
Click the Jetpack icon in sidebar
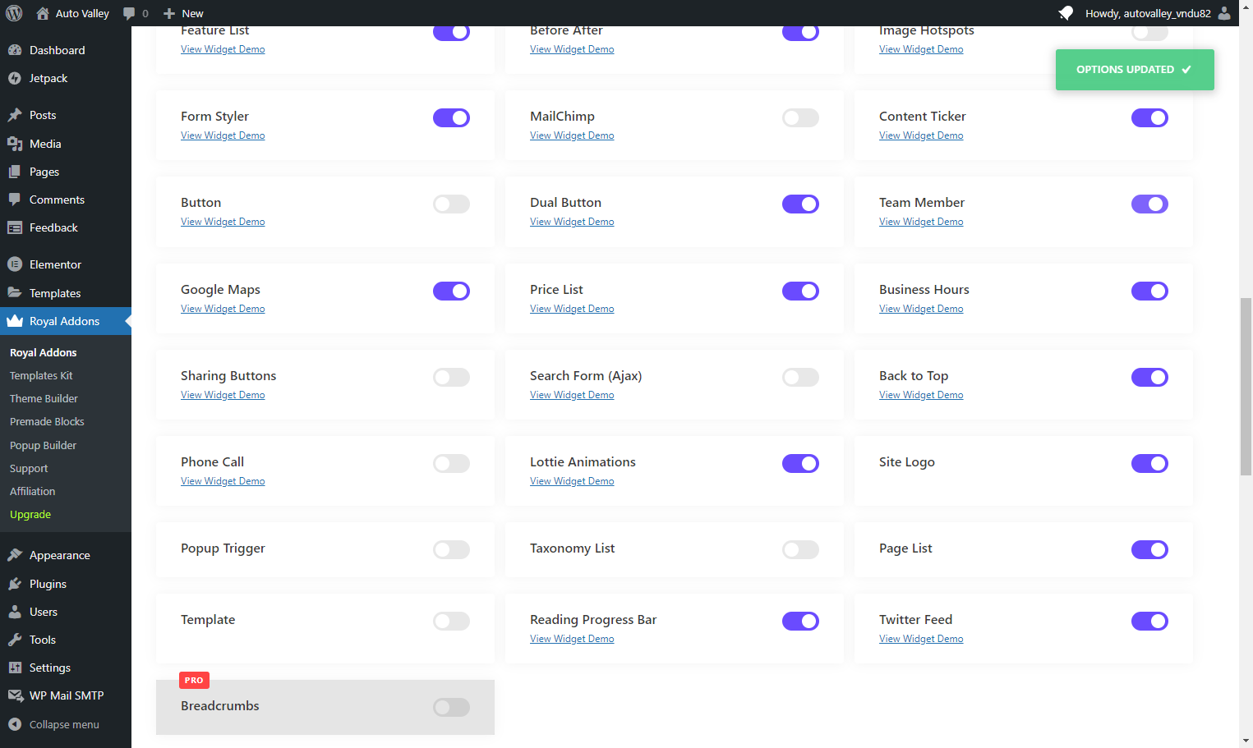pyautogui.click(x=15, y=78)
